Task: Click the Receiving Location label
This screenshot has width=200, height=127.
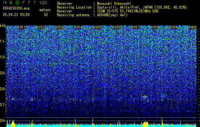Action: pyautogui.click(x=74, y=7)
